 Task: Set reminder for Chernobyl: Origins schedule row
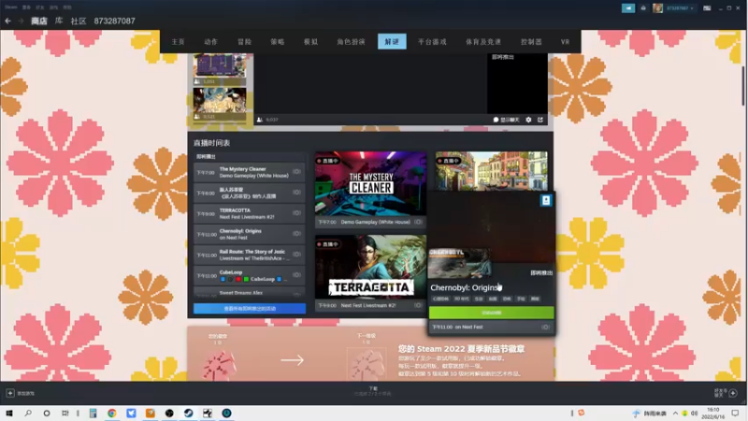(296, 233)
